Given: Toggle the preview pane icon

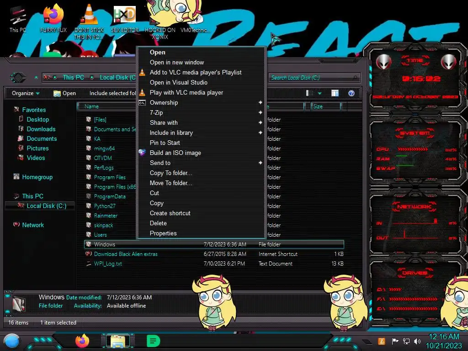Looking at the screenshot, I should click(335, 93).
